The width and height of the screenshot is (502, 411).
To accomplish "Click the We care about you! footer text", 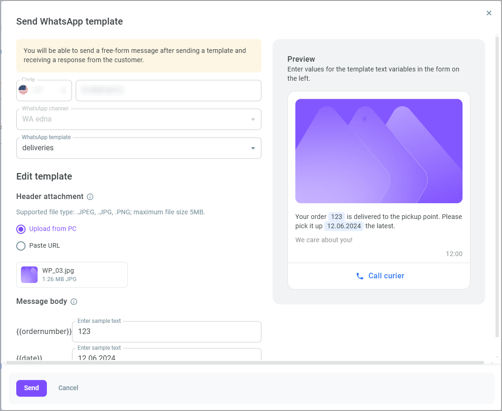I will [324, 240].
